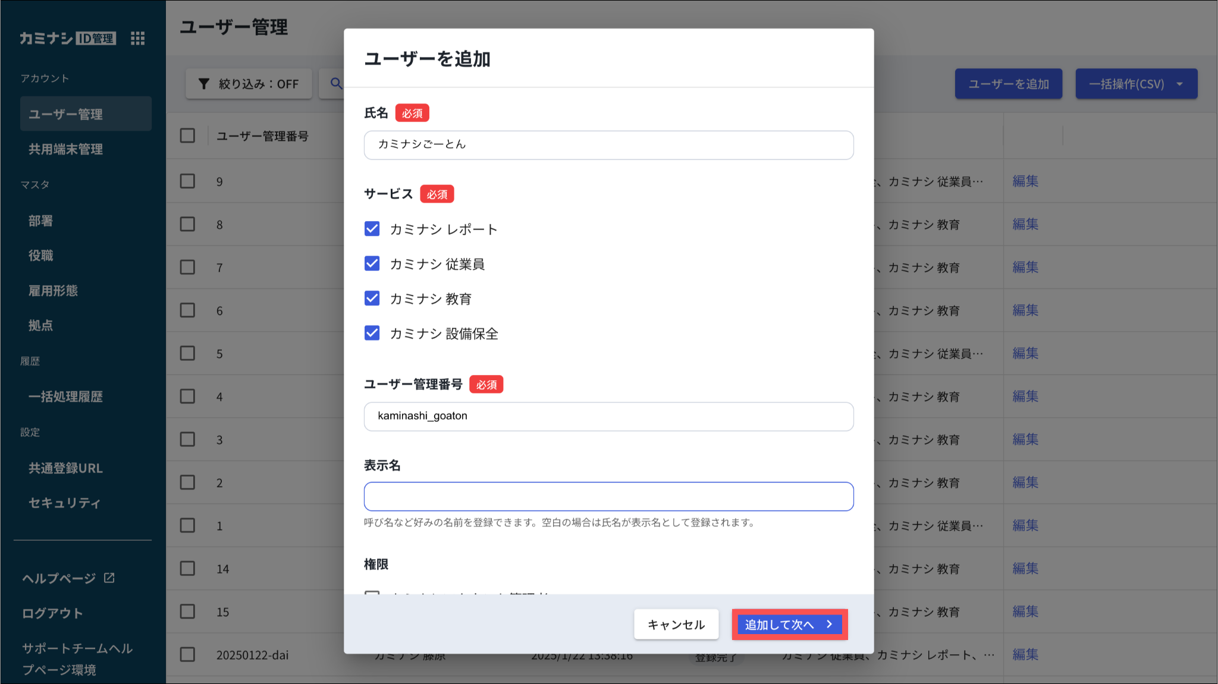Go to セキュリティ settings in the sidebar
The height and width of the screenshot is (684, 1218).
[64, 503]
